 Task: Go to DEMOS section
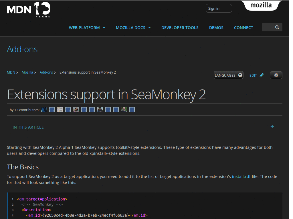[216, 28]
